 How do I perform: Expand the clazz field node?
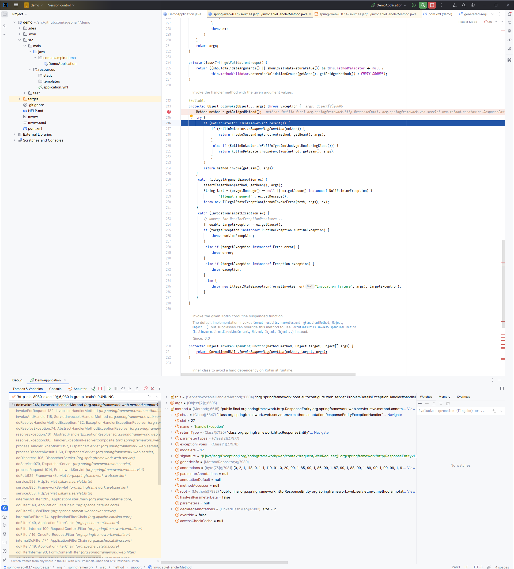(x=171, y=415)
